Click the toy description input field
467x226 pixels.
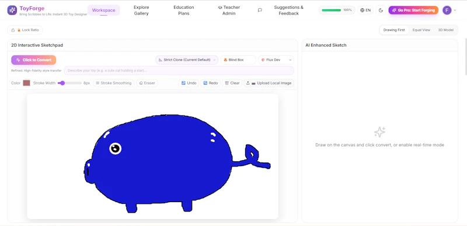coord(179,70)
